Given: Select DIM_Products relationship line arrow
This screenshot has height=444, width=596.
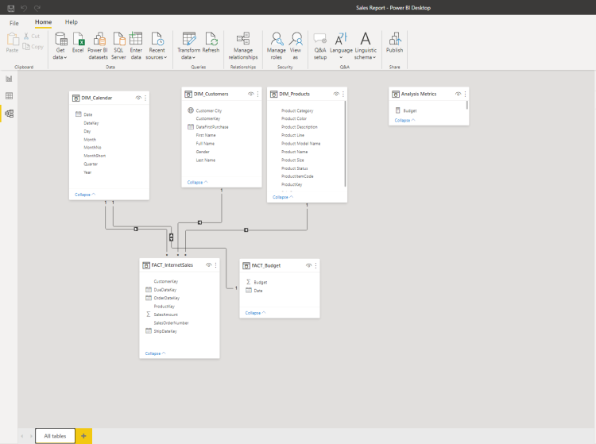Looking at the screenshot, I should (x=246, y=230).
